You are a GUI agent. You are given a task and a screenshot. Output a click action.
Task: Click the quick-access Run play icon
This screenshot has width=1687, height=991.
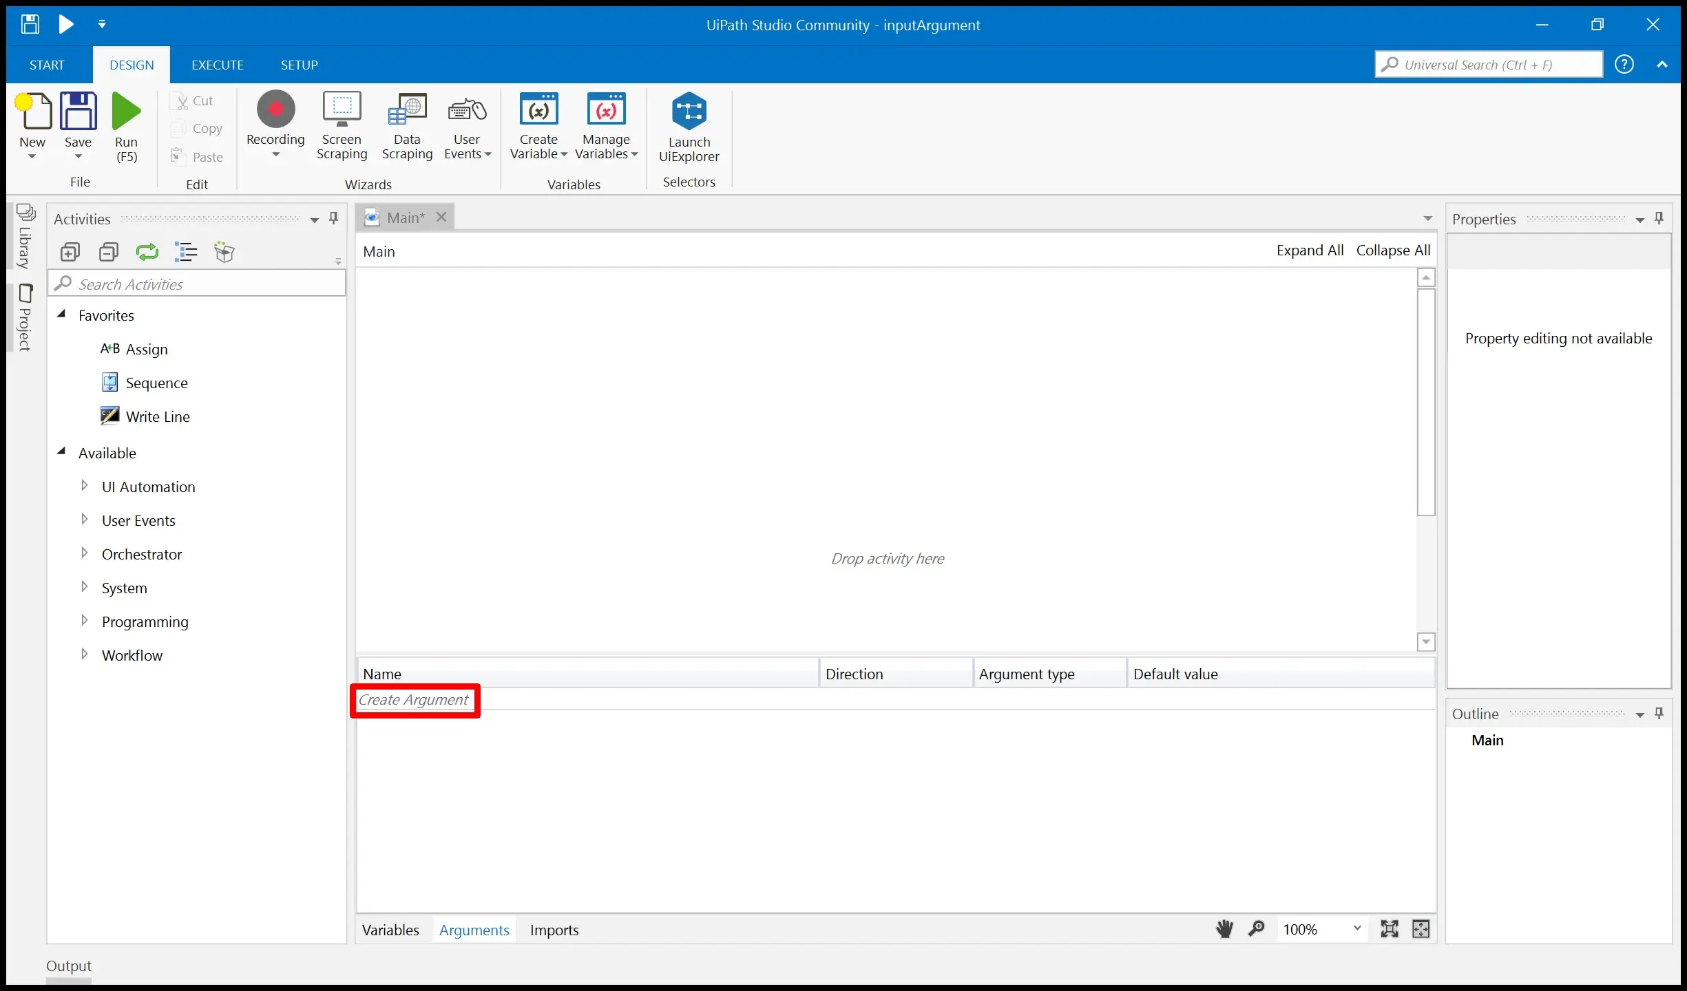pos(66,25)
